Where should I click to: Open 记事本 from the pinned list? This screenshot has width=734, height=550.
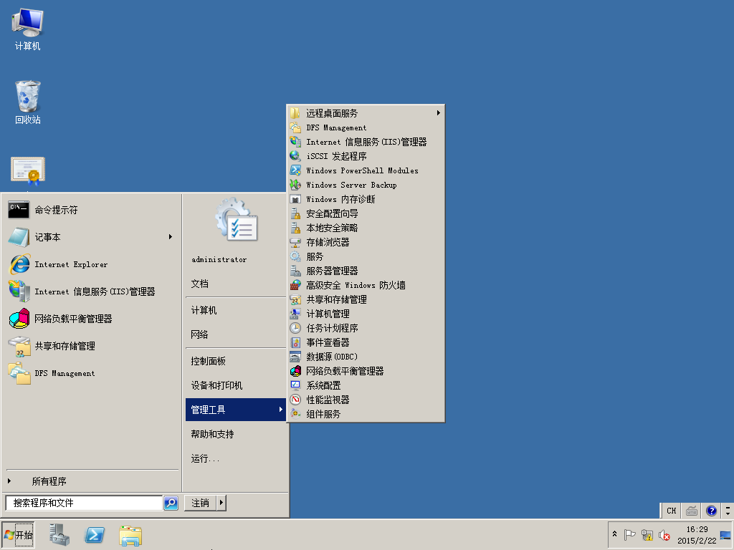pos(91,237)
